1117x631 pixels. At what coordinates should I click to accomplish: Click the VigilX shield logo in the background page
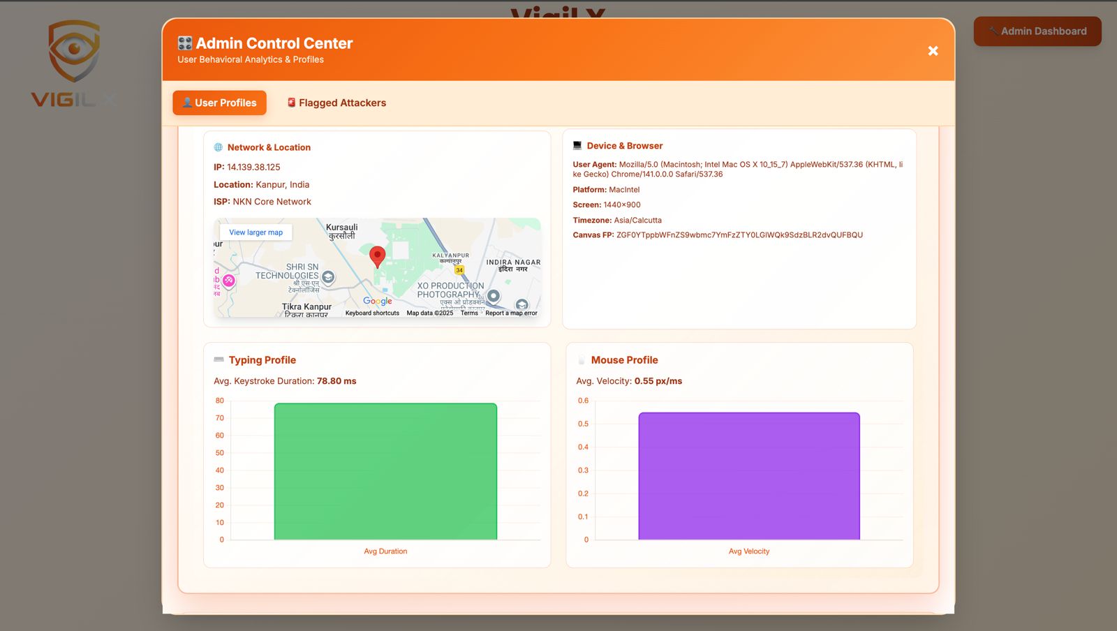[x=74, y=64]
